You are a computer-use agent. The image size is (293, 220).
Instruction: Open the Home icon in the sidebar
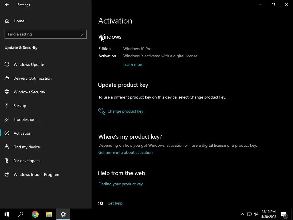tap(7, 21)
